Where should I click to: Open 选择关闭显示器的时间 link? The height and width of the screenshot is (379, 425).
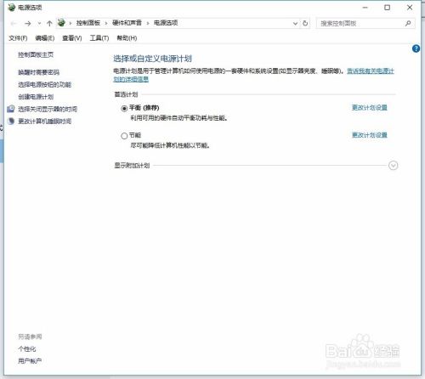[48, 109]
